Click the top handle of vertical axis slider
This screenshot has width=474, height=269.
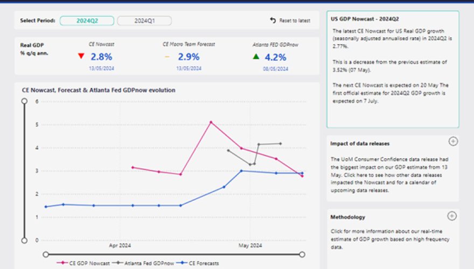(x=24, y=101)
